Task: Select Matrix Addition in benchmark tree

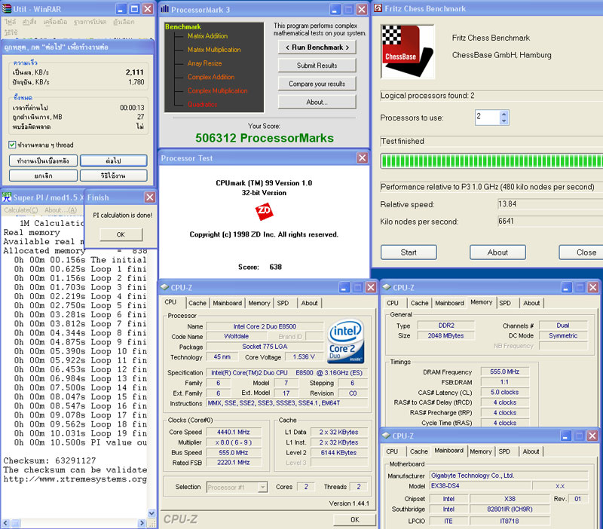Action: click(208, 35)
